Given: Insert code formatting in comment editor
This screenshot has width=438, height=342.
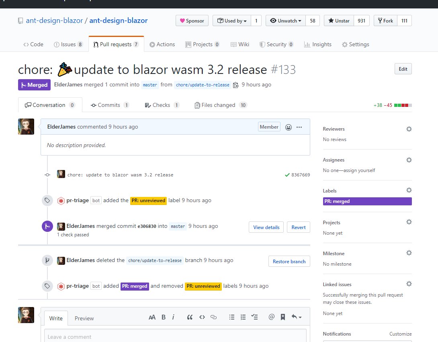Looking at the screenshot, I should point(202,317).
